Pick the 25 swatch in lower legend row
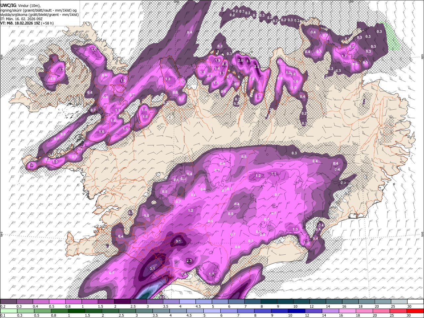 pos(398,311)
